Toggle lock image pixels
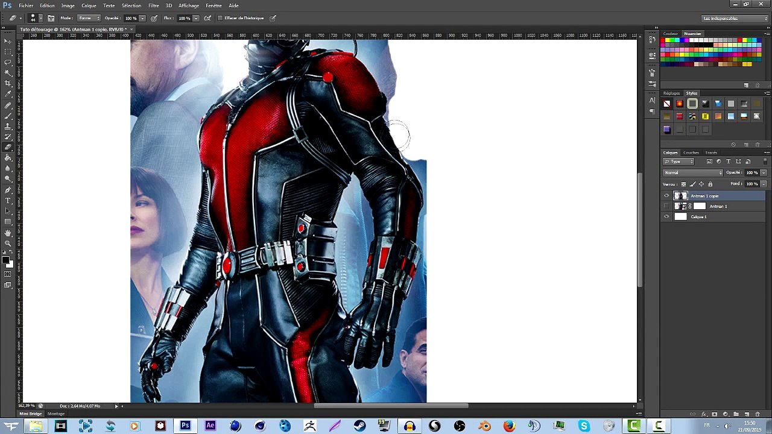The width and height of the screenshot is (772, 434). point(692,184)
